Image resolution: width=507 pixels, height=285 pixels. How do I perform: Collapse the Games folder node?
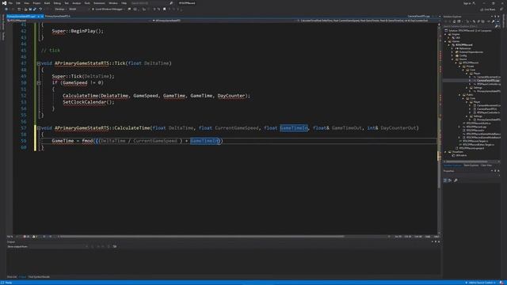click(446, 41)
